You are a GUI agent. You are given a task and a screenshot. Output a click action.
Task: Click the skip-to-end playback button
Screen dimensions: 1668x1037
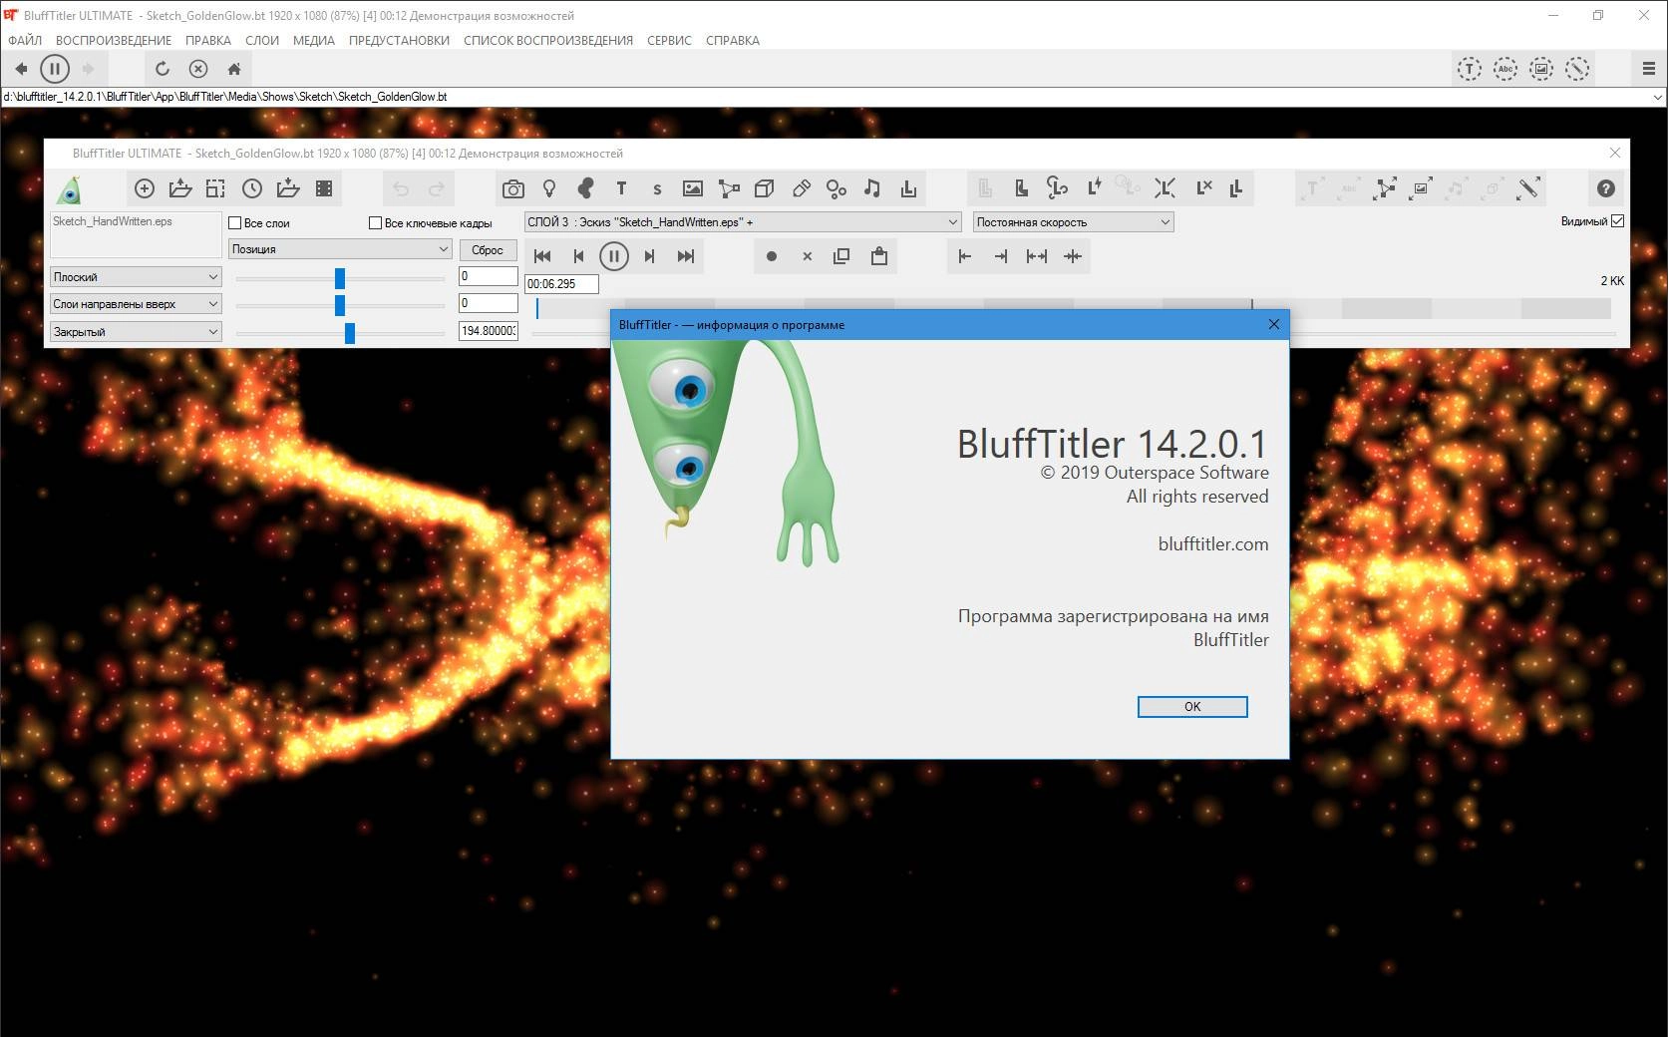[x=686, y=256]
